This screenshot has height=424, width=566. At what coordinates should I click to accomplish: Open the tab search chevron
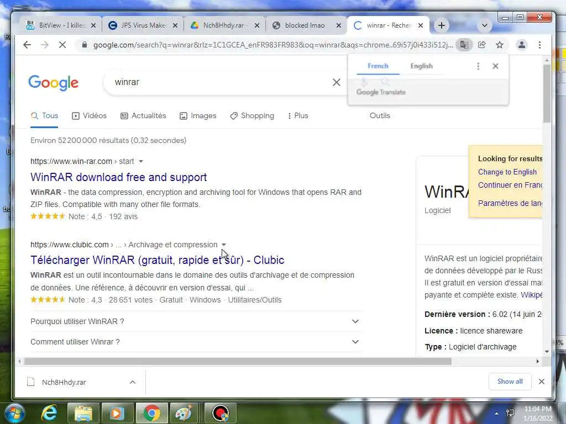point(484,25)
